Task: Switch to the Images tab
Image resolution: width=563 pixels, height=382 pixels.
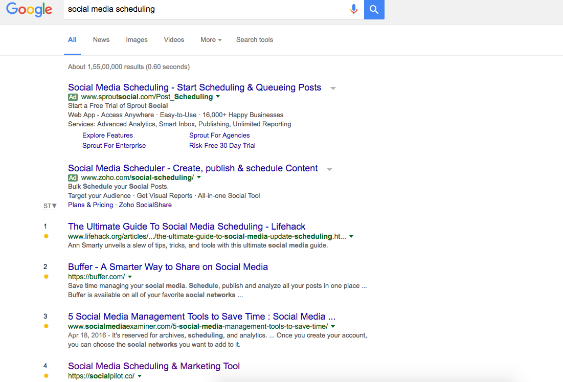Action: point(137,40)
